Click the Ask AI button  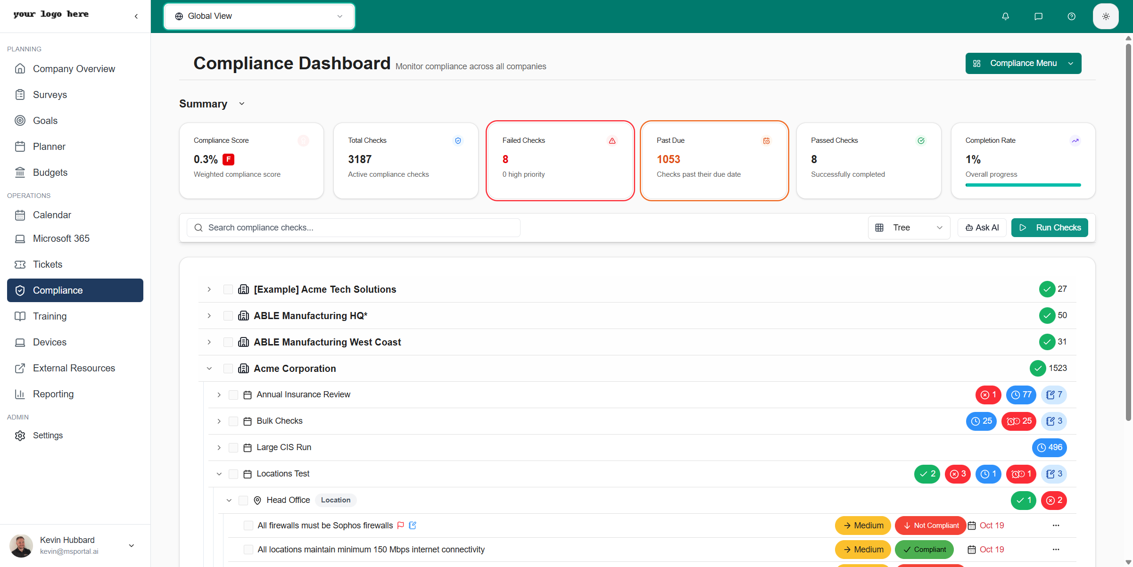982,227
